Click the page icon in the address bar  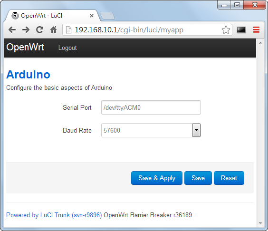[68, 30]
